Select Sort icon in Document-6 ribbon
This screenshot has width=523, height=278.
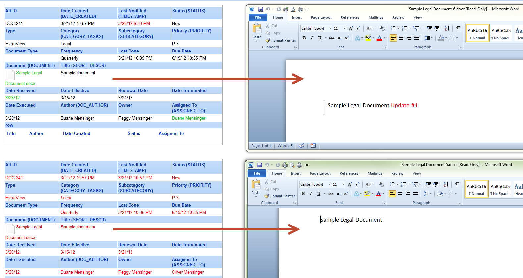pyautogui.click(x=447, y=28)
